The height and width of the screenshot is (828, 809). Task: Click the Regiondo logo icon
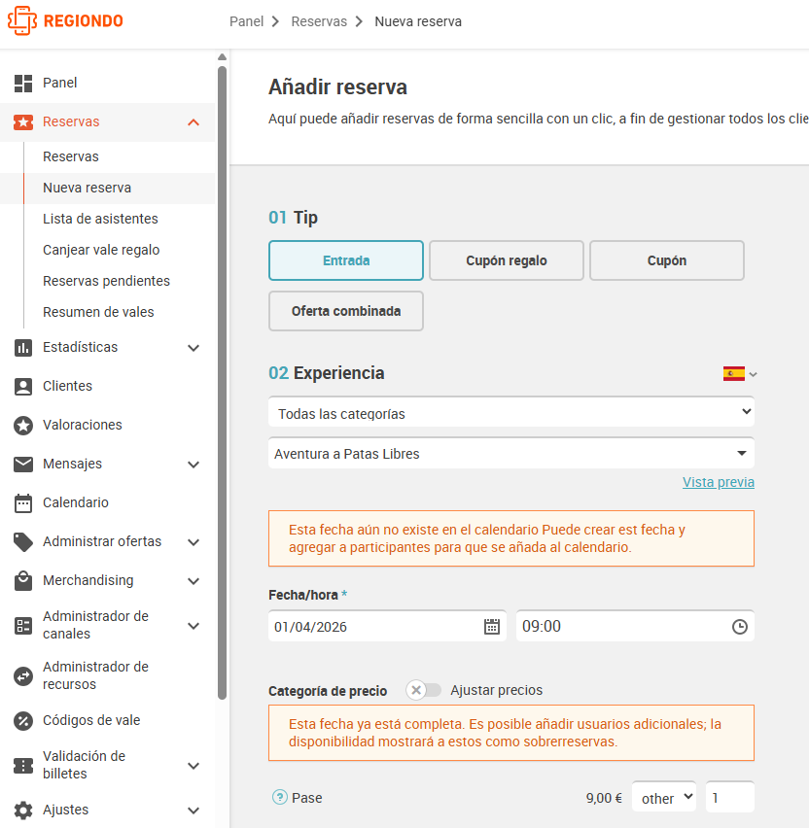point(22,20)
